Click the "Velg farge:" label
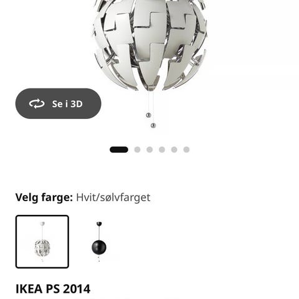 click(x=44, y=197)
